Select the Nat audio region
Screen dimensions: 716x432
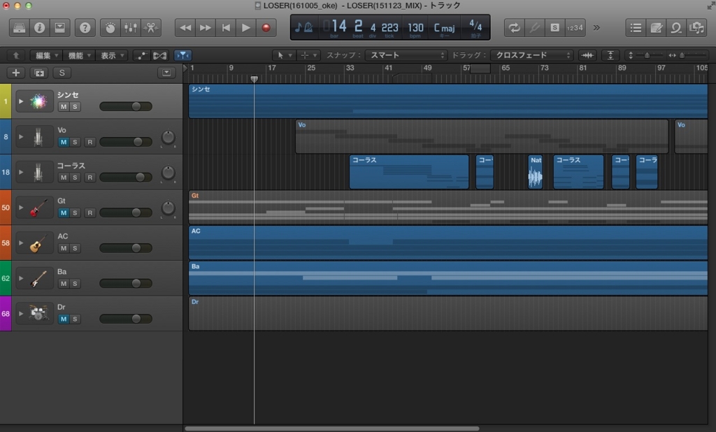(x=535, y=172)
